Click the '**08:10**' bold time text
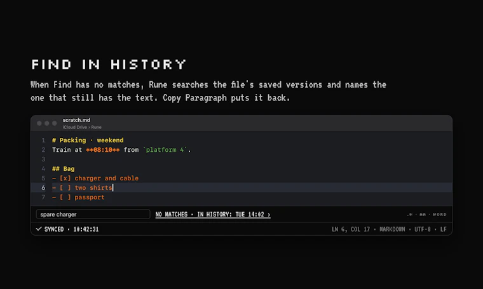Image resolution: width=483 pixels, height=289 pixels. coord(103,150)
